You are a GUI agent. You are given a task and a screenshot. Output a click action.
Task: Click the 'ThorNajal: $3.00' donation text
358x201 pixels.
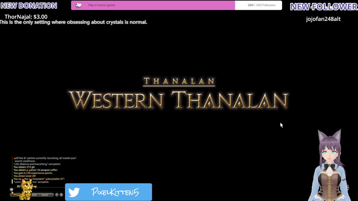click(x=26, y=17)
